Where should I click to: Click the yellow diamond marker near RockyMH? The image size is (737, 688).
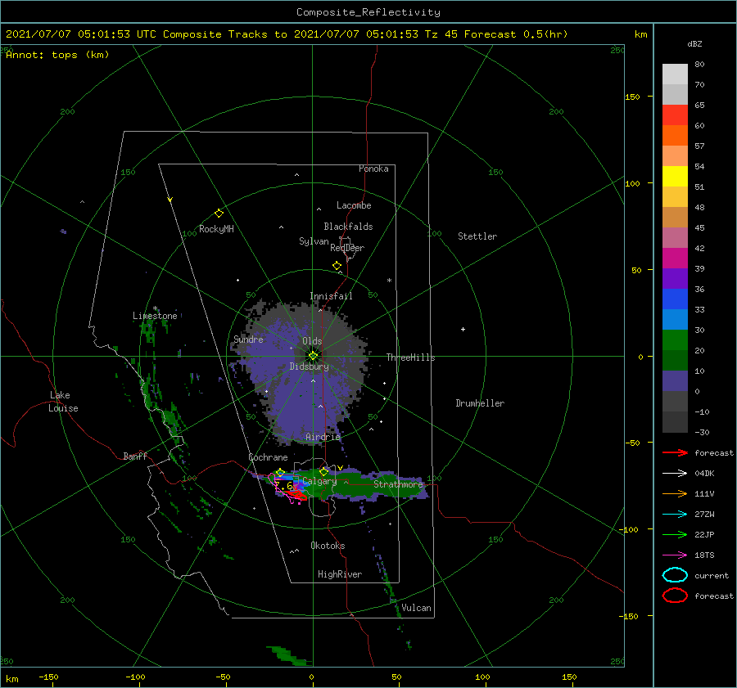(219, 214)
